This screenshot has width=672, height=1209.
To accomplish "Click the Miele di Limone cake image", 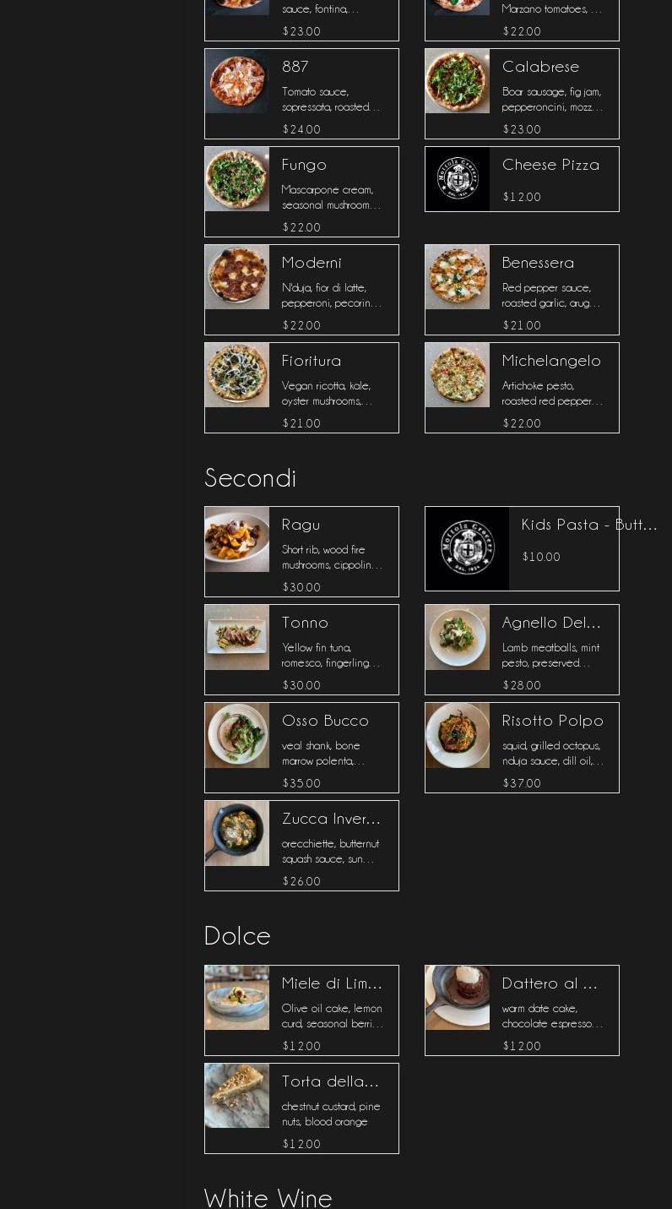I will click(237, 998).
